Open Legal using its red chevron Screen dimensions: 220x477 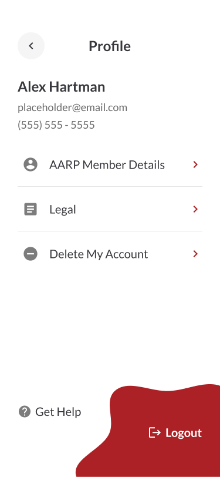point(195,209)
